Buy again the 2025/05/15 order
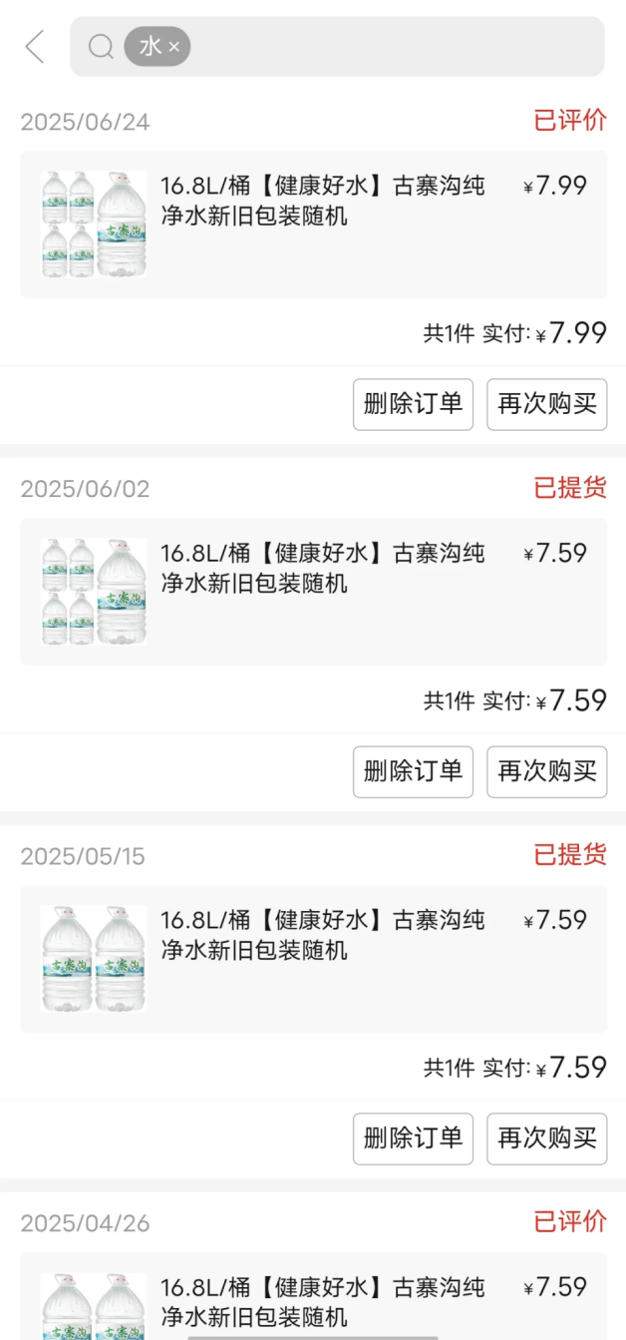The height and width of the screenshot is (1340, 626). click(x=546, y=1138)
